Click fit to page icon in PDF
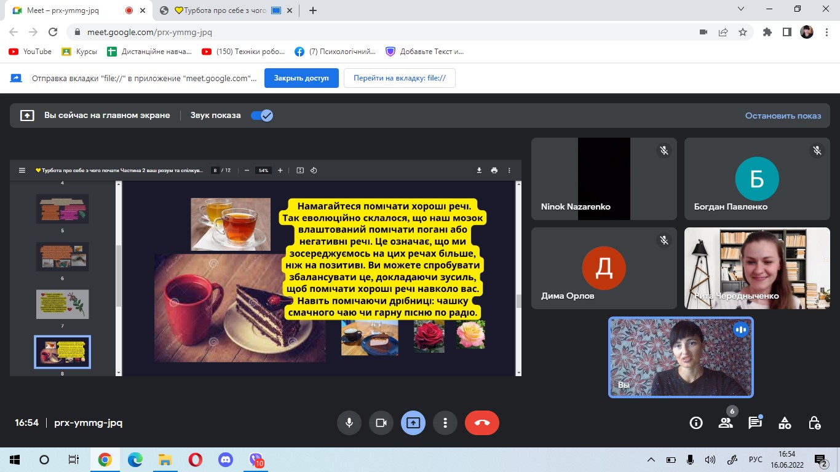 click(x=300, y=170)
